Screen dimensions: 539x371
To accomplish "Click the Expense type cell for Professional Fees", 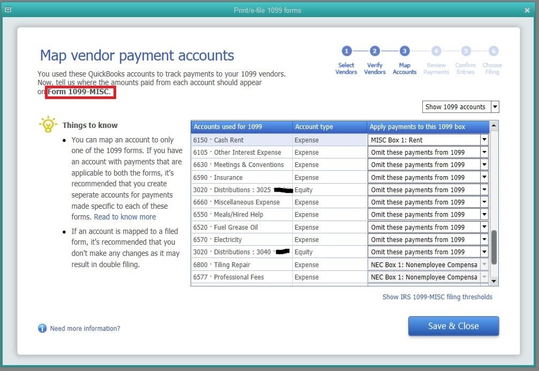I will 330,277.
